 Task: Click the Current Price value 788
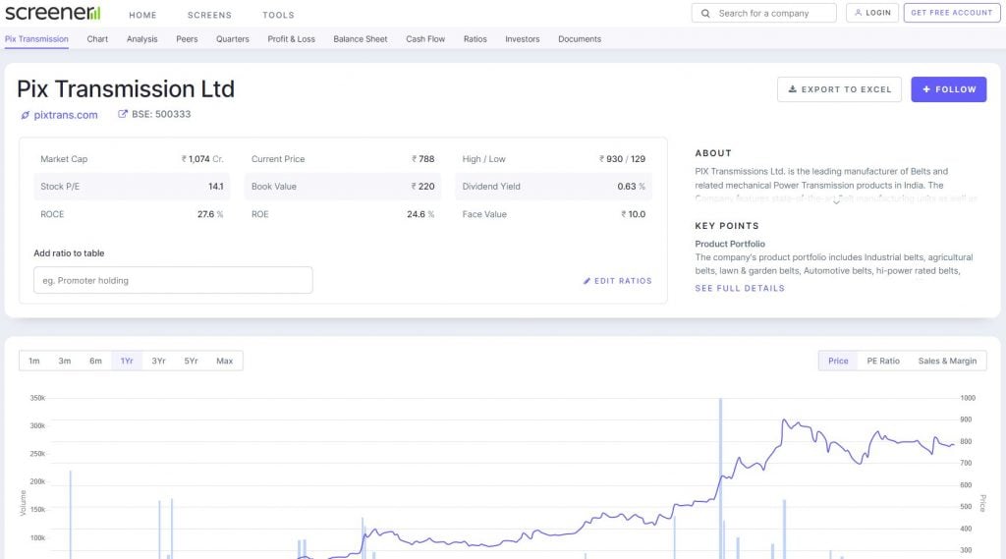[x=422, y=159]
